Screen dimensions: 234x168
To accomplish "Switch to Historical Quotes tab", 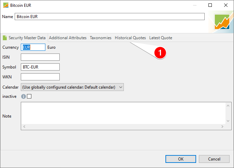I will click(x=130, y=38).
